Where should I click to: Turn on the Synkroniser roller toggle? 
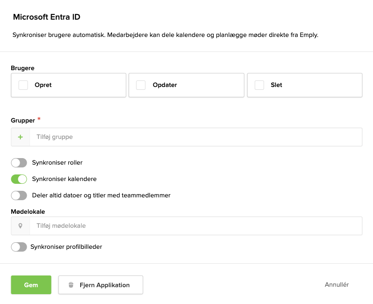pos(19,163)
